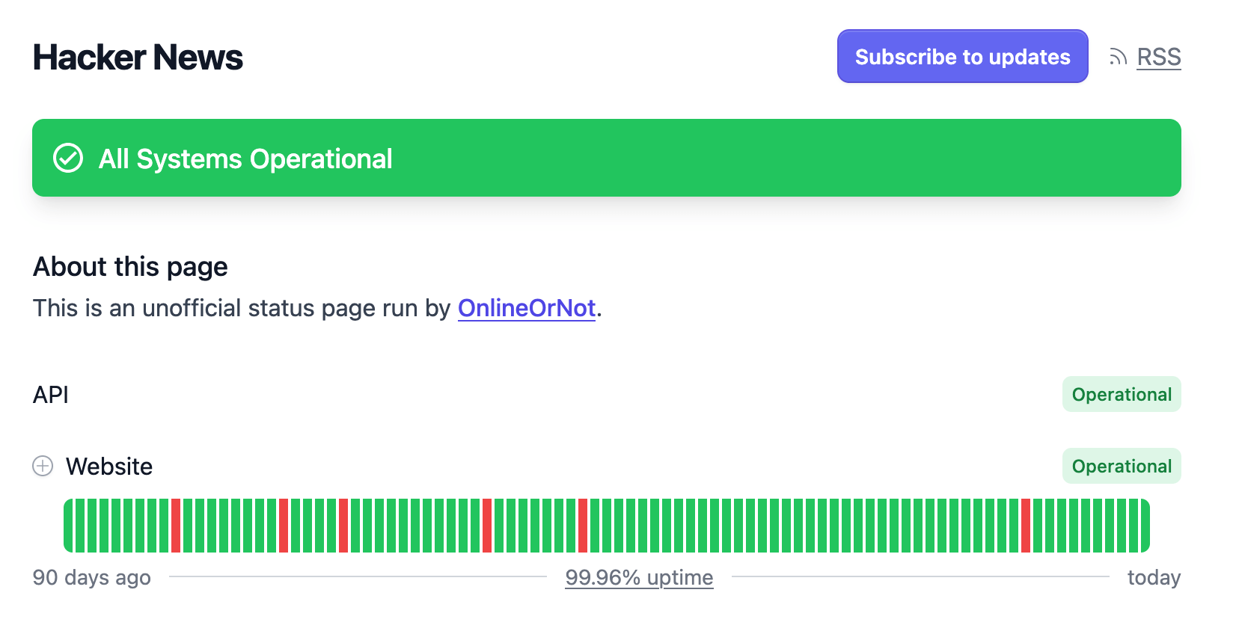The image size is (1239, 640).
Task: Select the first red bar in uptime chart
Action: point(176,526)
